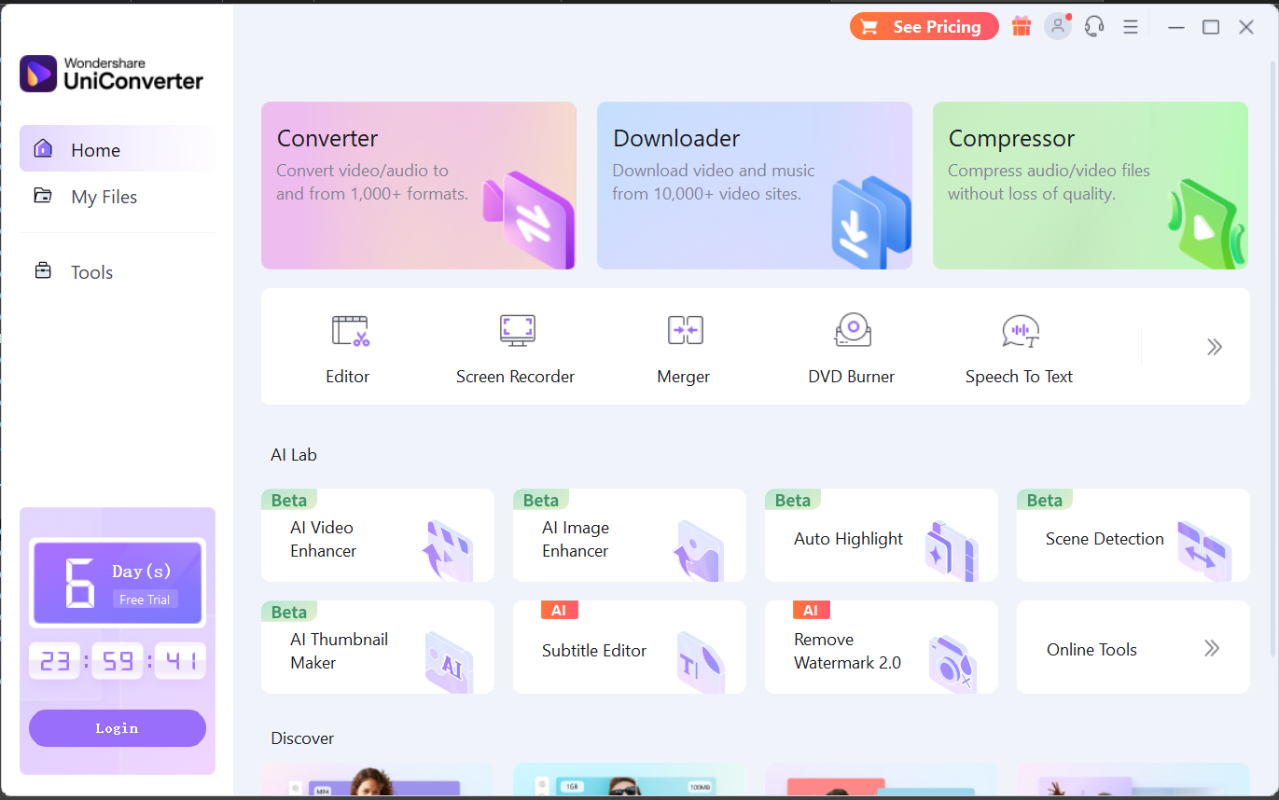Select the Home tab
Viewport: 1279px width, 800px height.
97,149
